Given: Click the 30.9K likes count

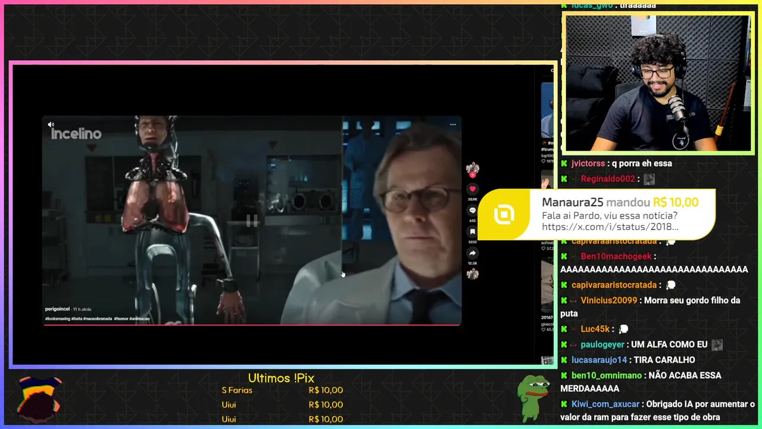Looking at the screenshot, I should 473,199.
